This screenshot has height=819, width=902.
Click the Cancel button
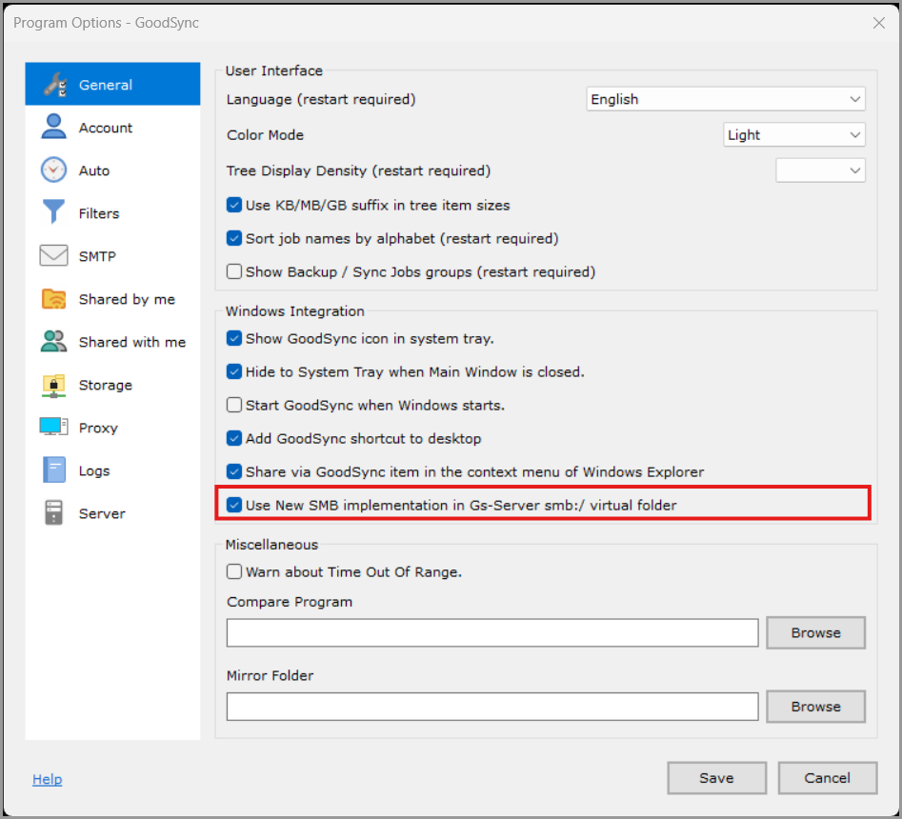[827, 778]
